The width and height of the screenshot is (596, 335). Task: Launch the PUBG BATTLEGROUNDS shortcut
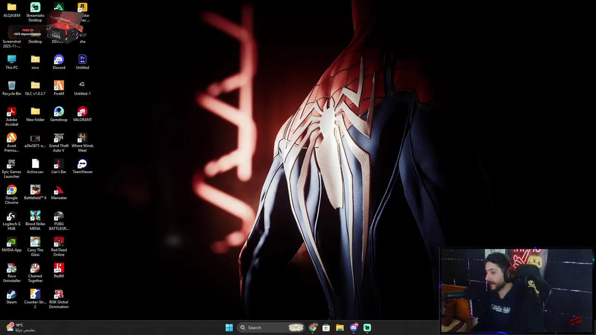59,221
